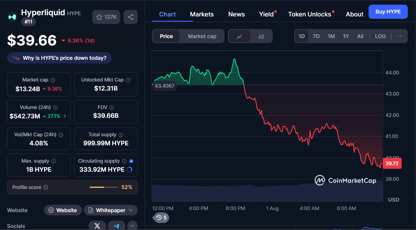
Task: Click the #11 rank badge
Action: [28, 22]
